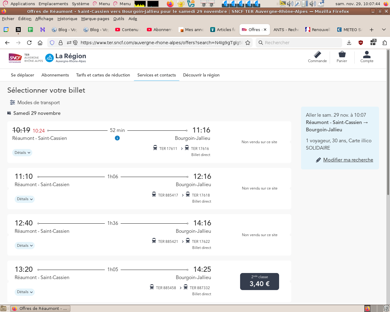The width and height of the screenshot is (390, 312).
Task: Click Modifier ma recherche link
Action: [x=348, y=160]
